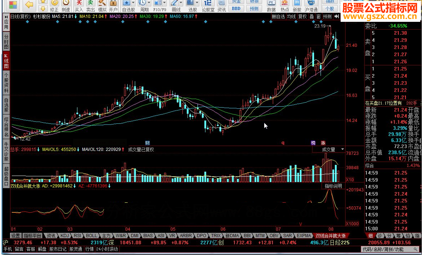Expand the 成交量 volume dropdown
The image size is (422, 255).
[342, 149]
